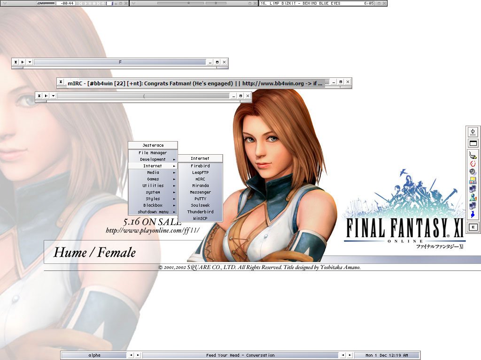The height and width of the screenshot is (360, 481).
Task: Launch PuTTY from the Internet submenu
Action: pyautogui.click(x=200, y=199)
